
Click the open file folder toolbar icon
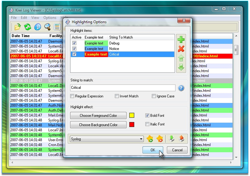point(18,27)
